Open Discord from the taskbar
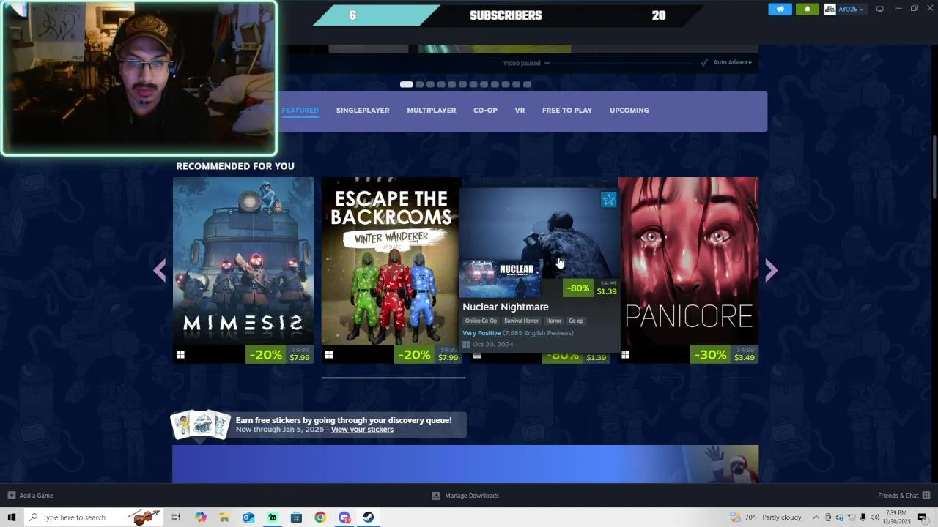Image resolution: width=938 pixels, height=527 pixels. click(344, 517)
